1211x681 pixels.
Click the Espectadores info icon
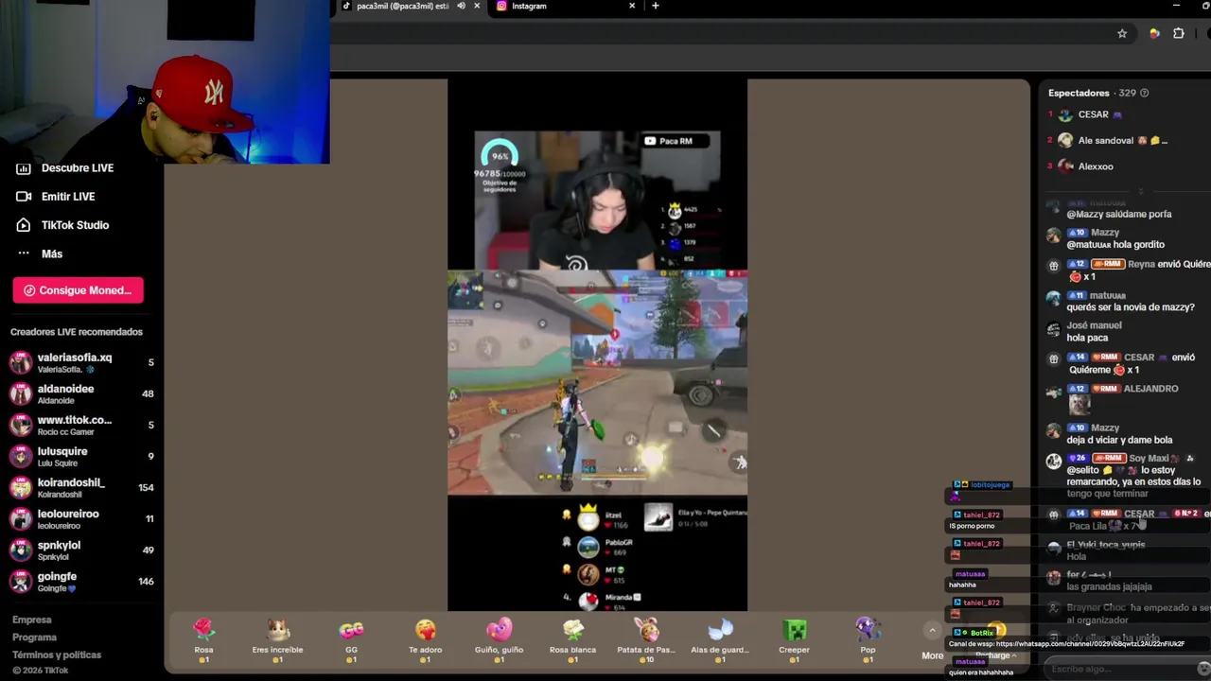[1144, 93]
